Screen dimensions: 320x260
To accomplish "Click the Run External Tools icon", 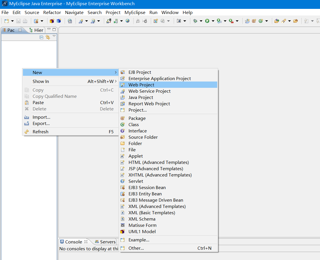I will pyautogui.click(x=231, y=21).
